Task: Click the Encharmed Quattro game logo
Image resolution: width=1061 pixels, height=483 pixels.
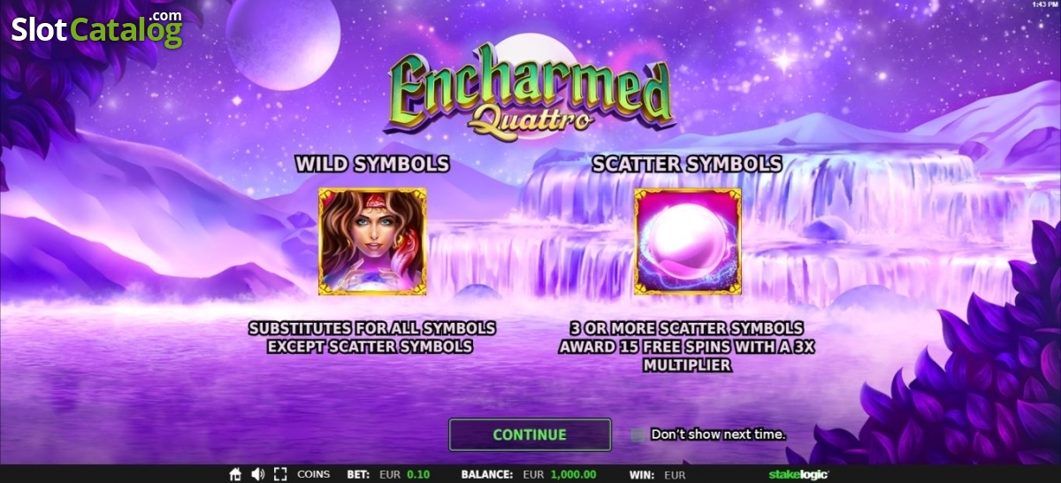Action: pos(530,90)
